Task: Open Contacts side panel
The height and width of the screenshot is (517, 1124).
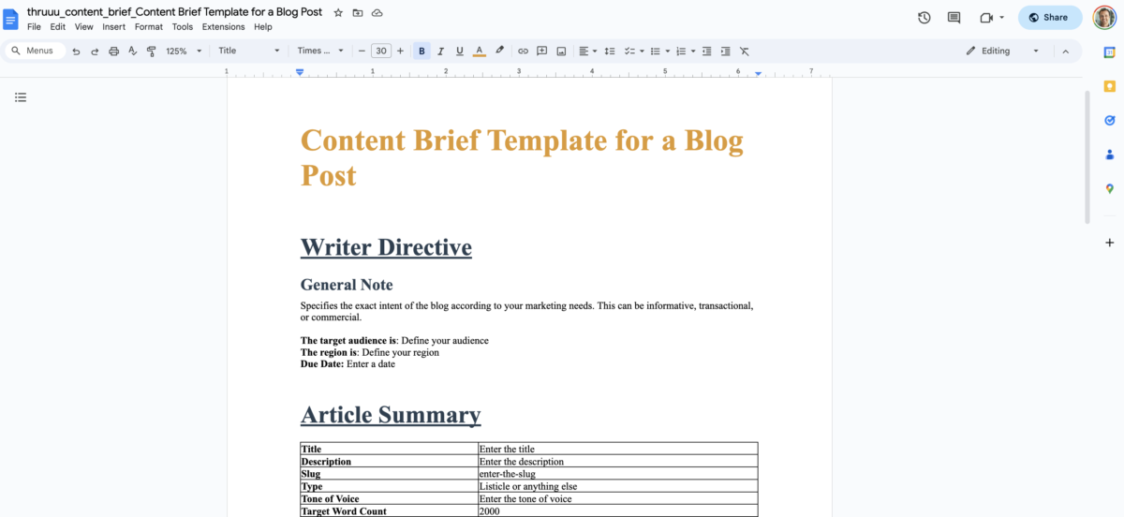Action: click(x=1109, y=155)
